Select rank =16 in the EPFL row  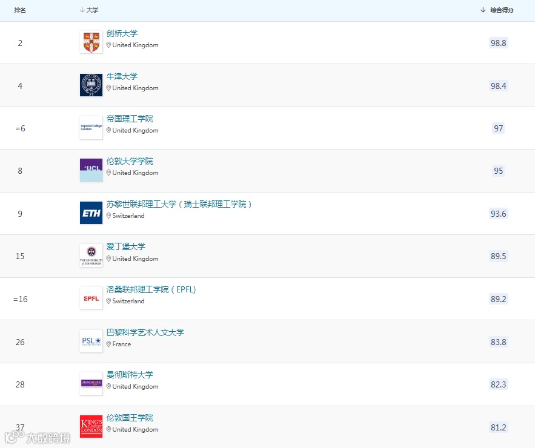coord(20,299)
